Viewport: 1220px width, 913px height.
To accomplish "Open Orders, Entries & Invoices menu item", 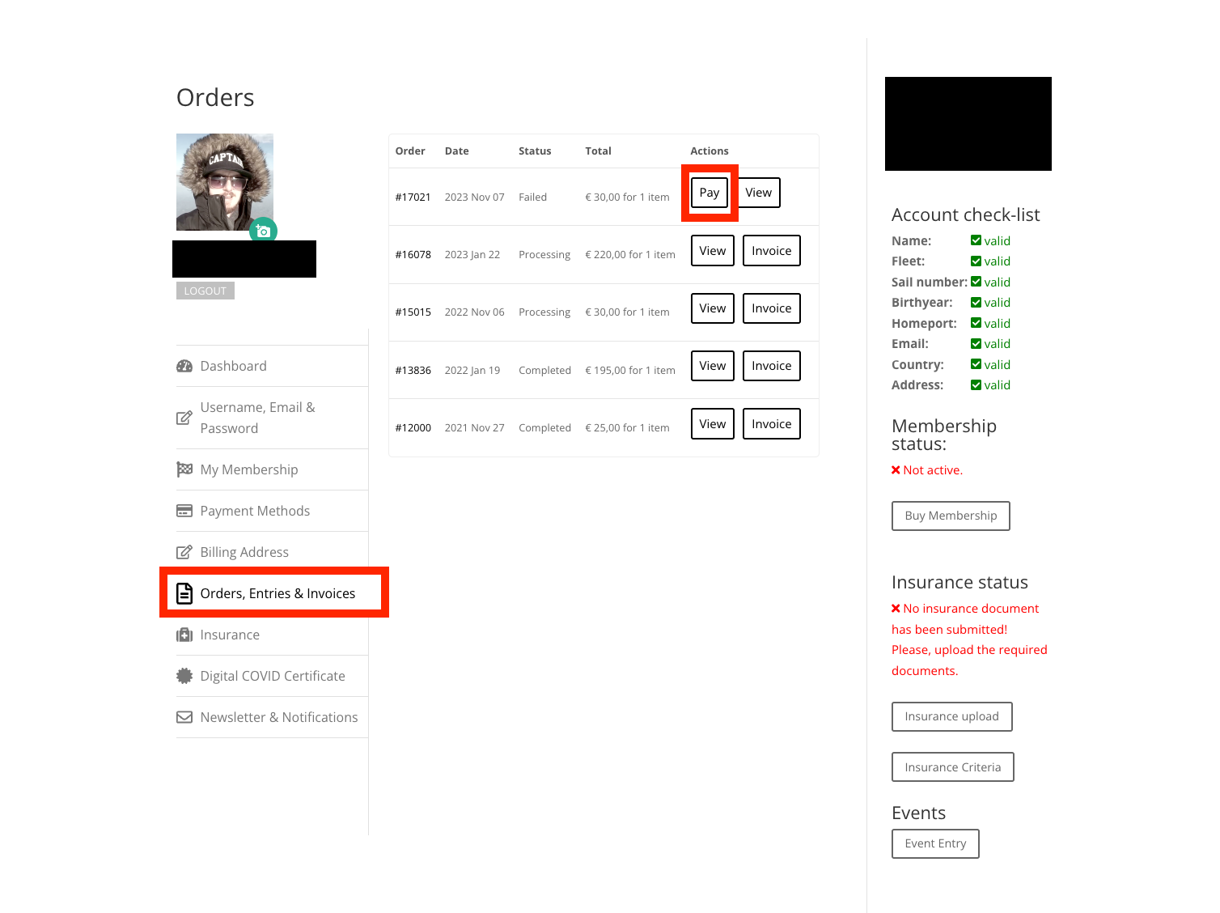I will tap(277, 593).
